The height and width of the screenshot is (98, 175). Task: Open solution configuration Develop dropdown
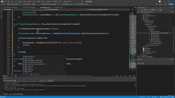(28, 4)
